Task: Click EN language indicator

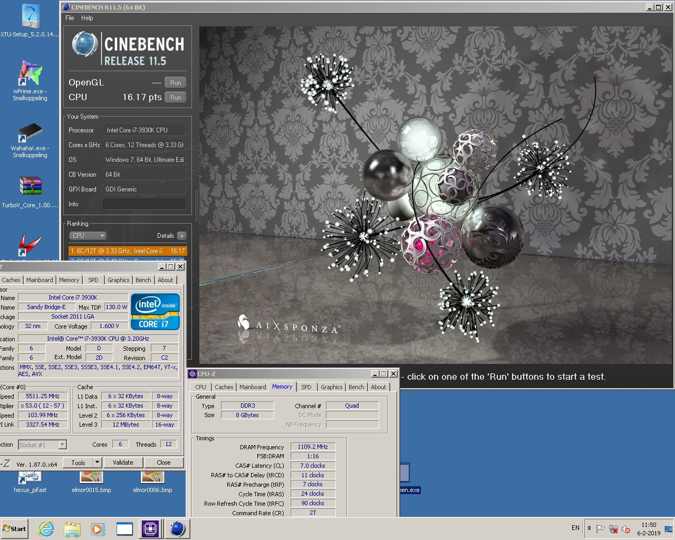Action: [x=575, y=528]
